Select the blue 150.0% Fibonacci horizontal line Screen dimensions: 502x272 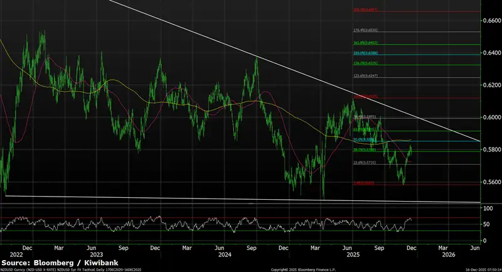point(416,55)
